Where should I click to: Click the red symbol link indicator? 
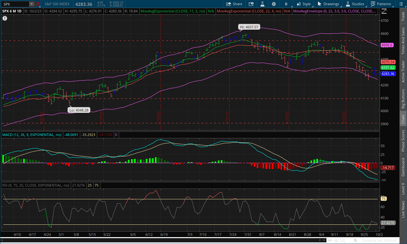[x=38, y=4]
